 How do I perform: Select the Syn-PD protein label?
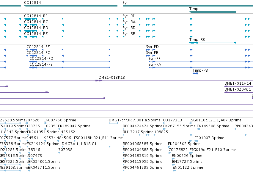[x=152, y=47]
